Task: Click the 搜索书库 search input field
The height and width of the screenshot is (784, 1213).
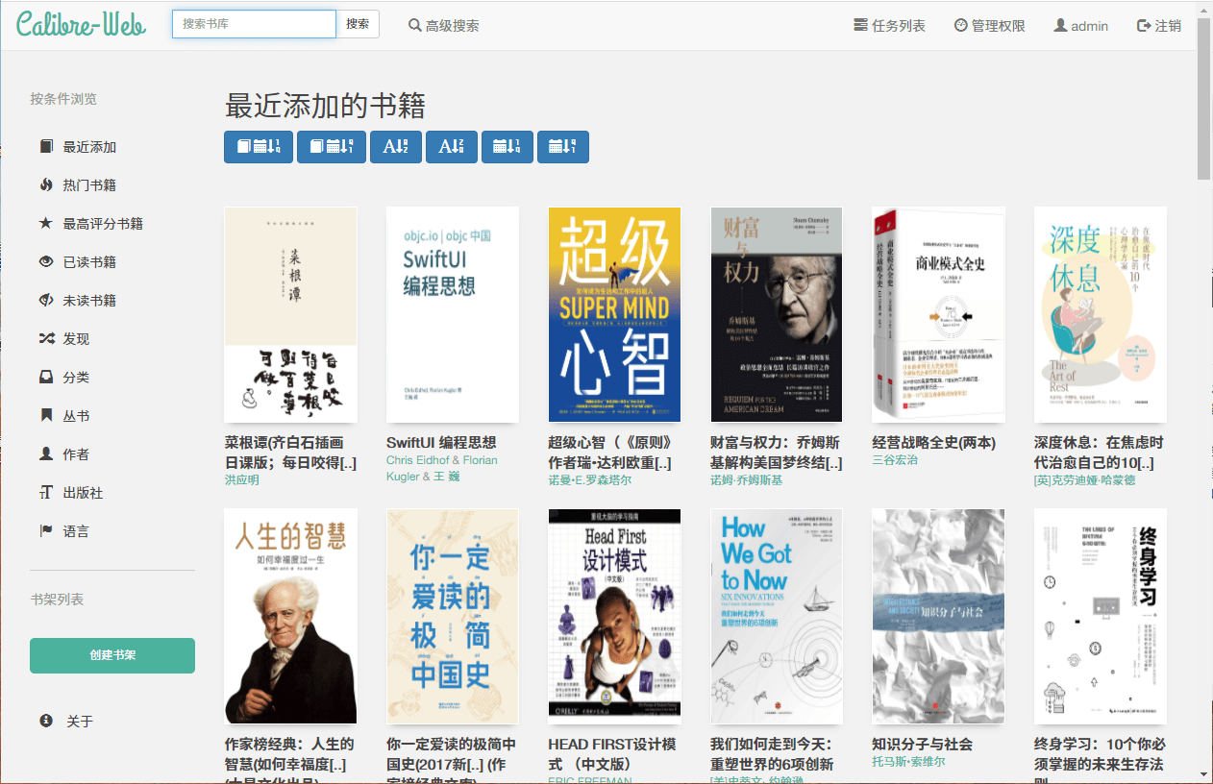Action: pos(254,24)
